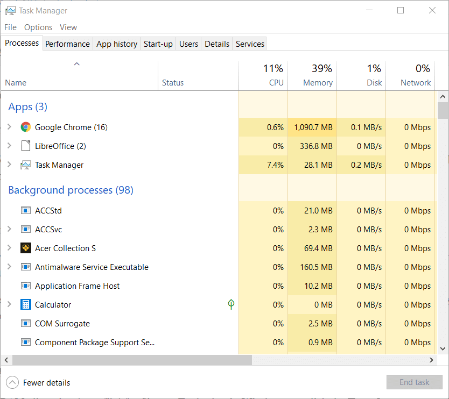
Task: Click the LibreOffice document icon
Action: coord(26,146)
